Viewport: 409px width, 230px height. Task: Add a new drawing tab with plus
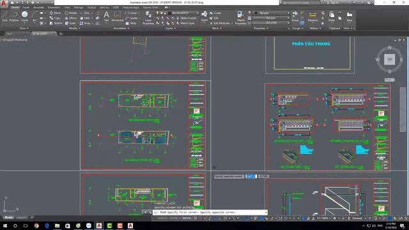point(61,34)
